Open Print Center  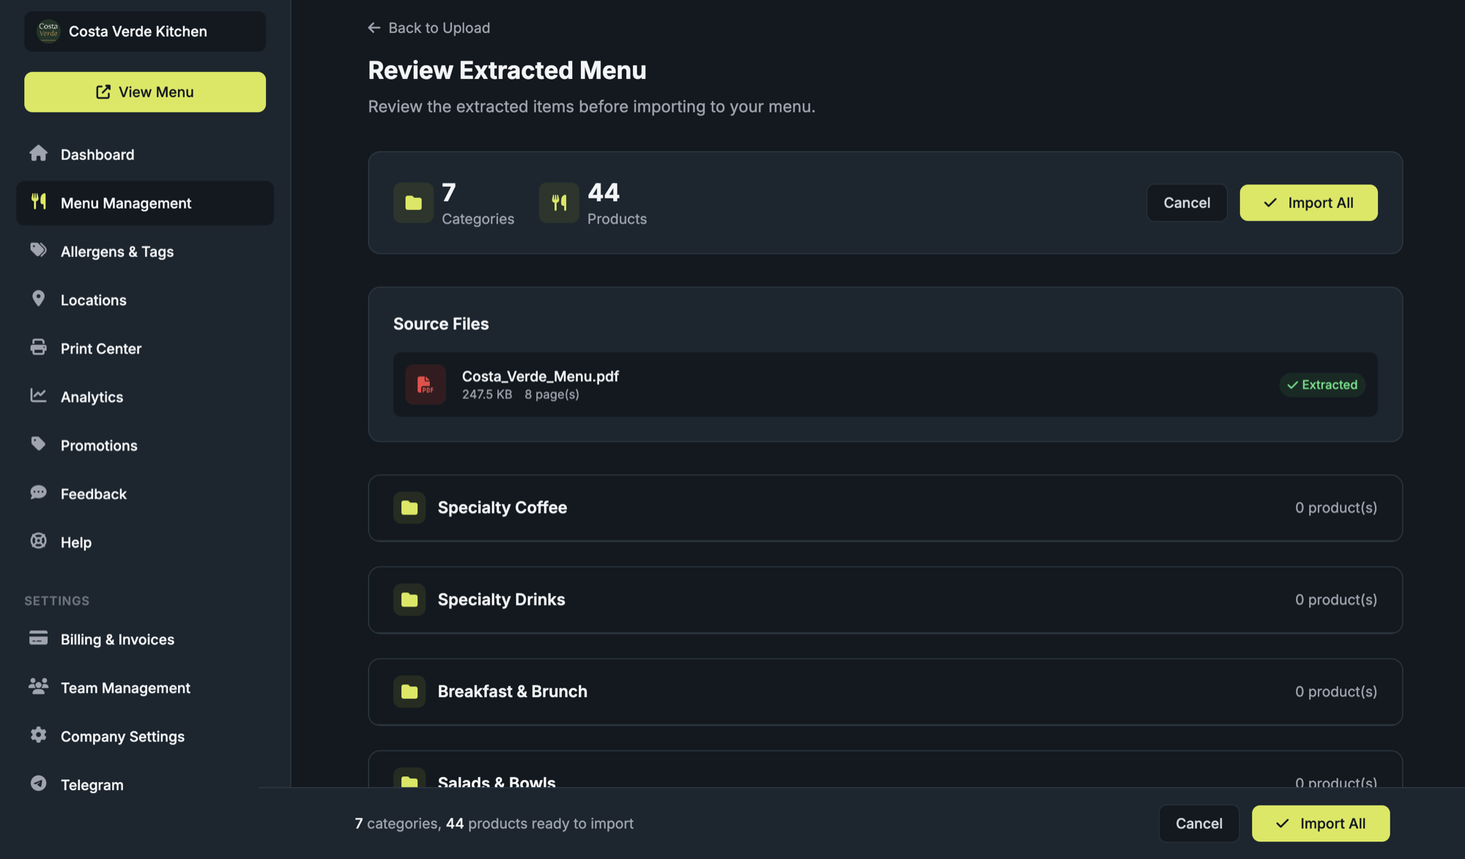click(145, 349)
